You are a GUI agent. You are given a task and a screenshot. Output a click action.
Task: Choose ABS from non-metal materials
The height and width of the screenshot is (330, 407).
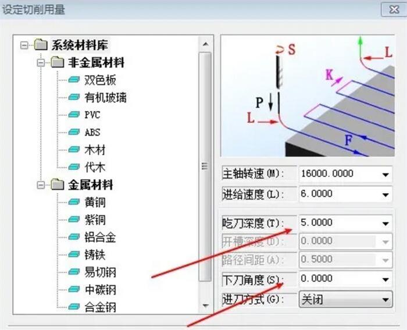[x=92, y=132]
